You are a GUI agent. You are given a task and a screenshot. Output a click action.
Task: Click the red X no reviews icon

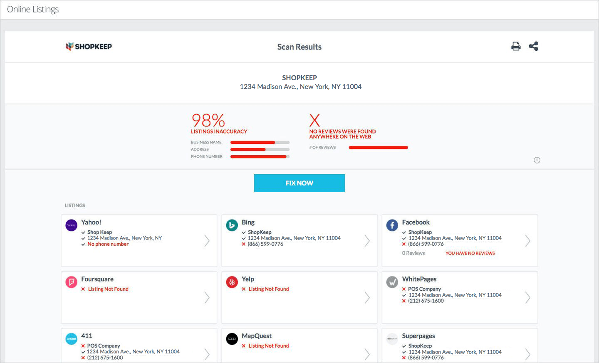(x=315, y=120)
